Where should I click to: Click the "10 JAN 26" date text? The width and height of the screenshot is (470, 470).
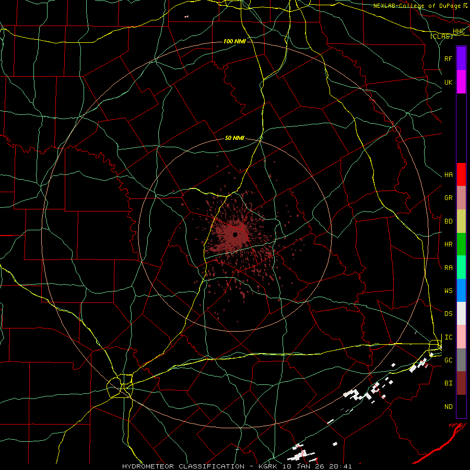pyautogui.click(x=304, y=466)
